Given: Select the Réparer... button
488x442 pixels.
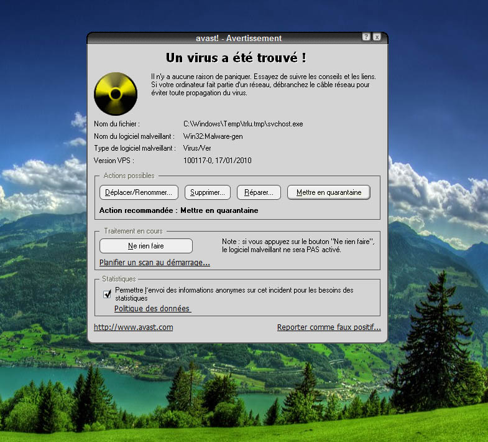Looking at the screenshot, I should point(259,192).
